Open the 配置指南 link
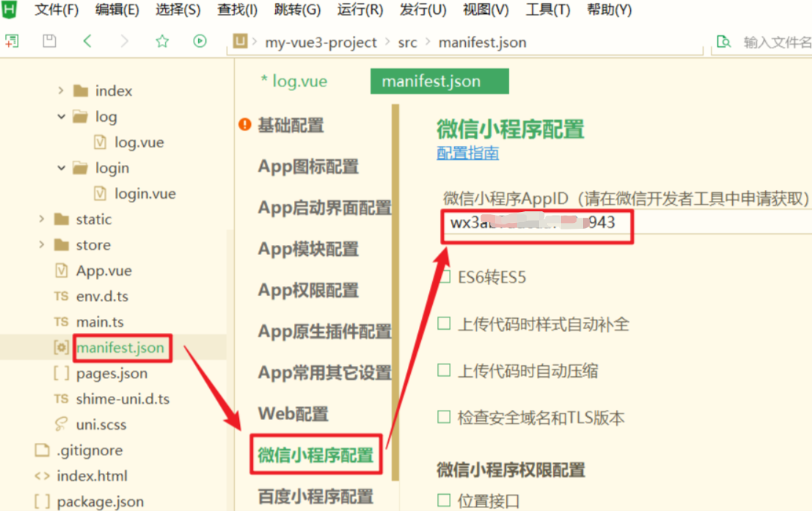The image size is (812, 511). pos(467,155)
